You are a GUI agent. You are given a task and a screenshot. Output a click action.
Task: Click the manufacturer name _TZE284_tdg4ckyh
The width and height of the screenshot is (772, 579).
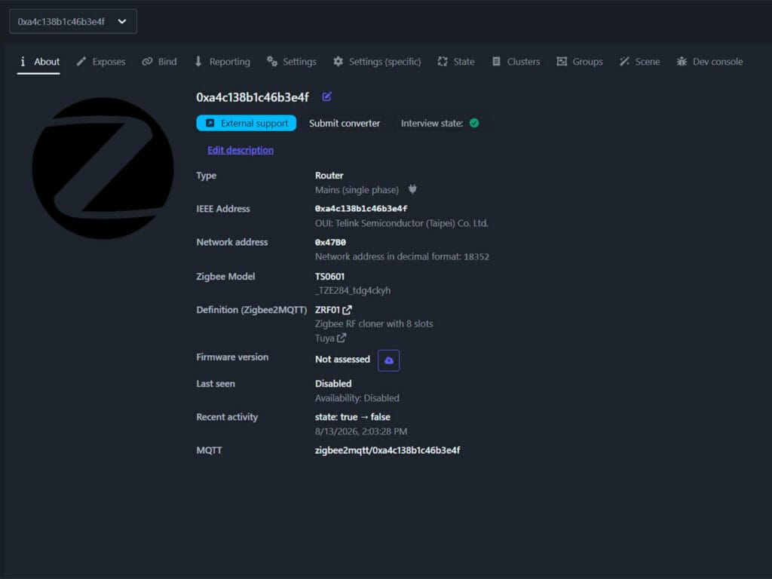tap(353, 290)
